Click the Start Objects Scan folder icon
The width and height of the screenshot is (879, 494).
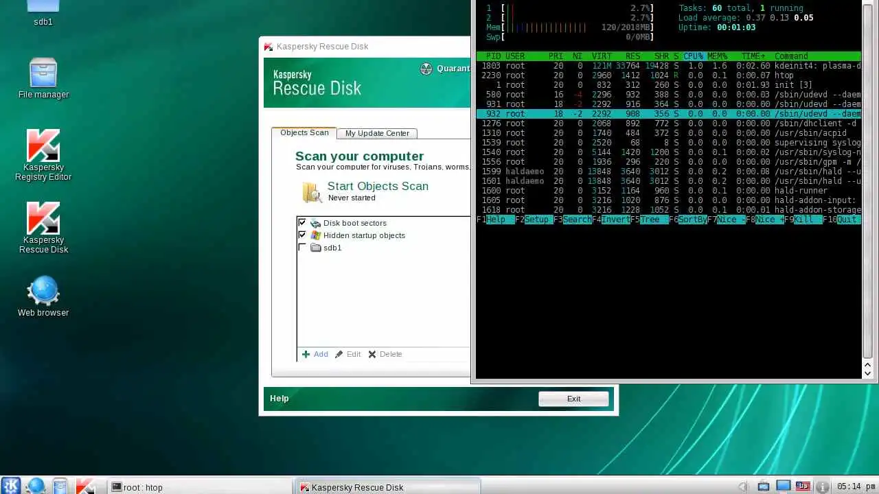312,192
